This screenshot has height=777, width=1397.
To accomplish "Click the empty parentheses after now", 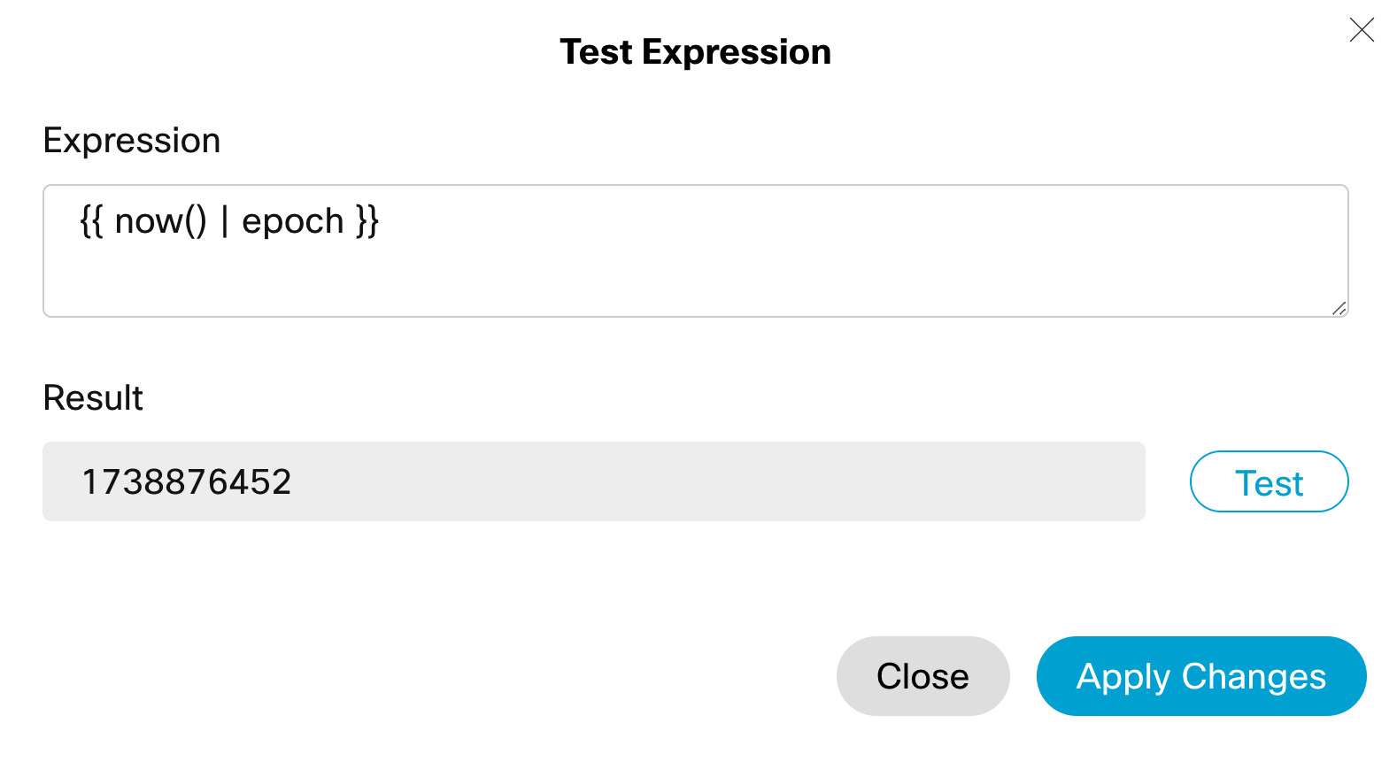I will [196, 221].
